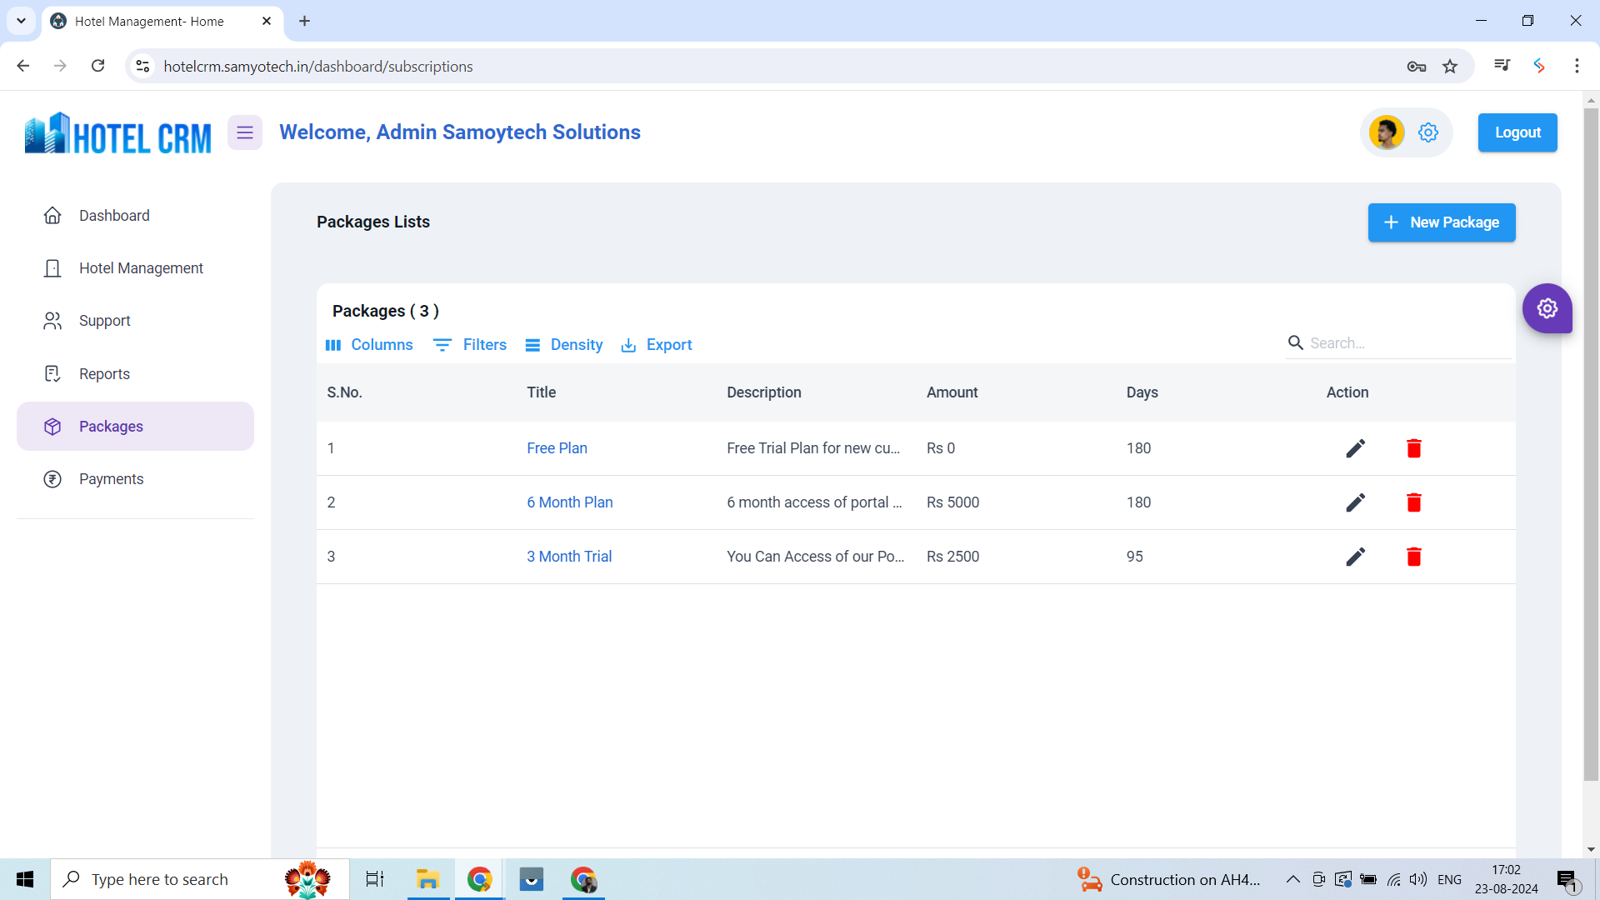Collapse the sidebar with the hamburger menu
Screen dimensions: 1600x900
[x=244, y=132]
